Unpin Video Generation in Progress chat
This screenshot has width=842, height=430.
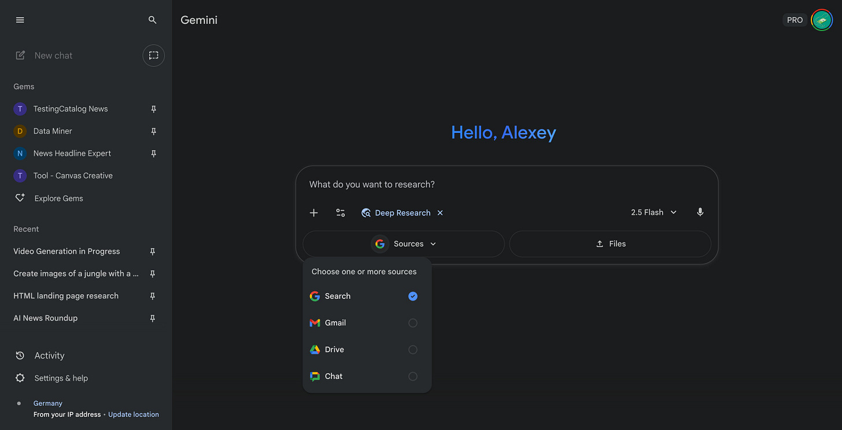tap(153, 251)
